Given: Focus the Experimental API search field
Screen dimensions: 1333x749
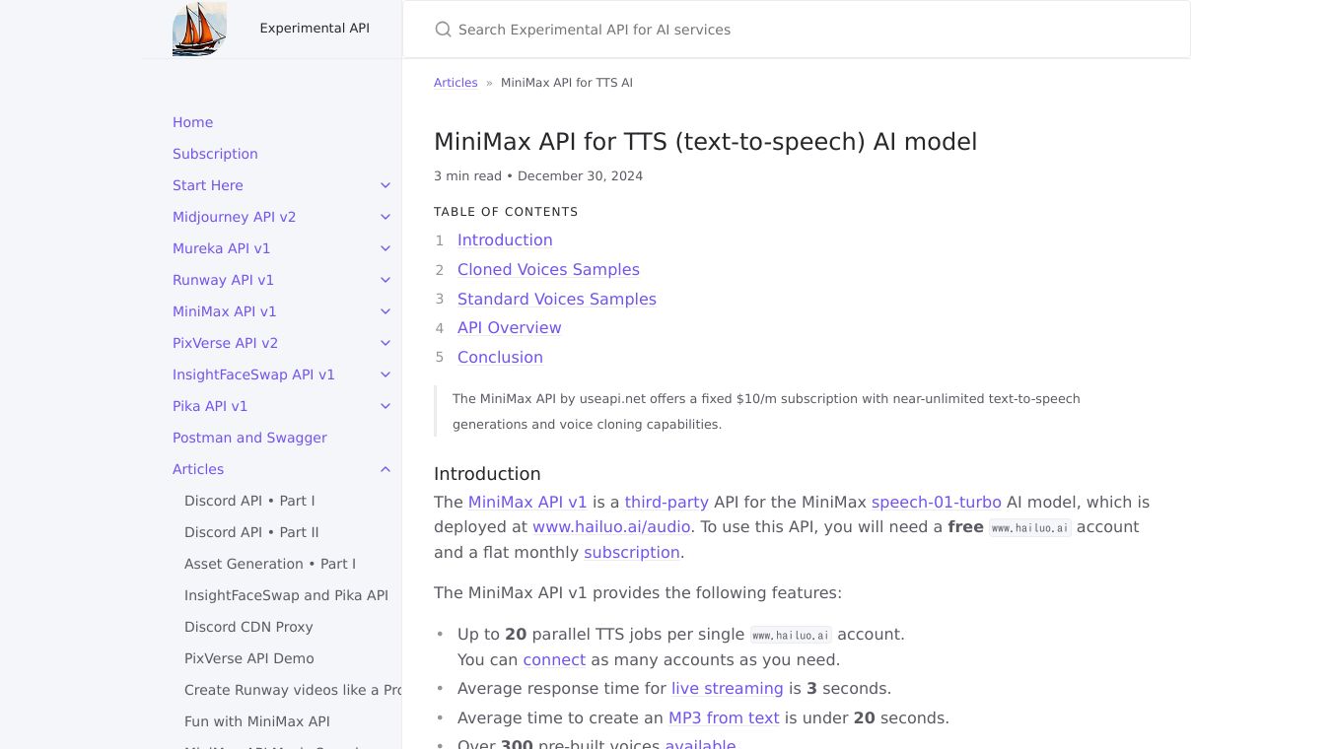Looking at the screenshot, I should coord(789,30).
